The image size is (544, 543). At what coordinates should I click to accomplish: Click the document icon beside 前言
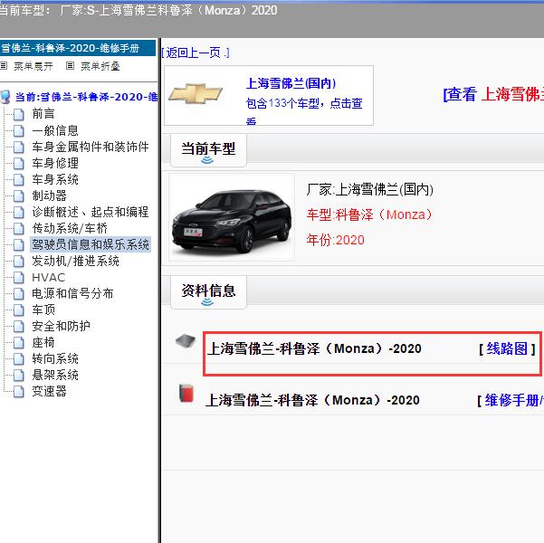(x=19, y=114)
